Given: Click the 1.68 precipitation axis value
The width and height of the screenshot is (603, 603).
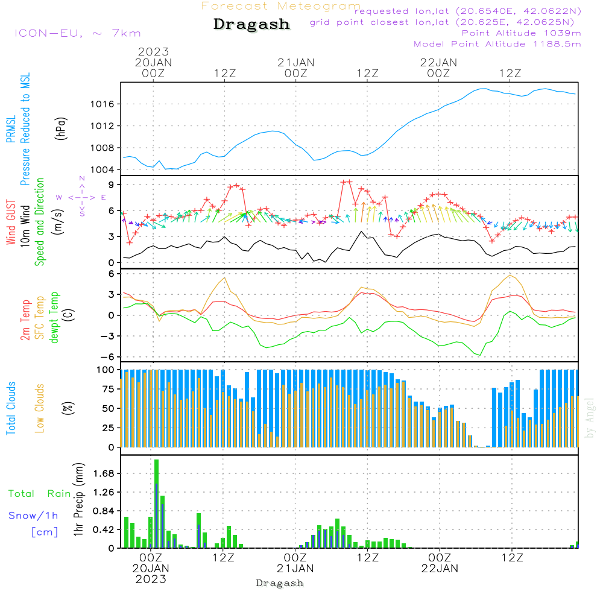Looking at the screenshot, I should click(x=104, y=473).
